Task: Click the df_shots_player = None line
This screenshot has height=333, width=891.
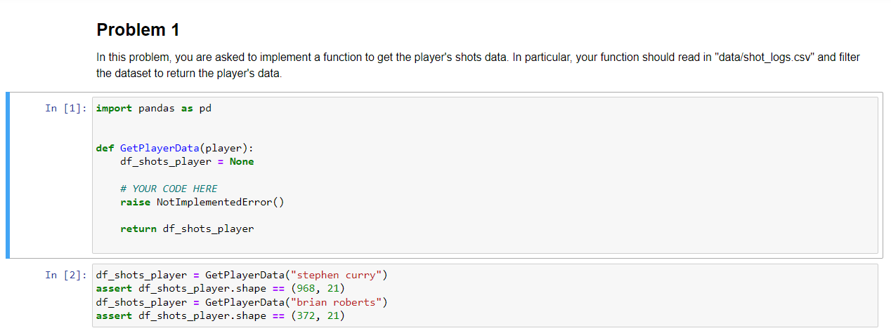Action: pyautogui.click(x=187, y=161)
